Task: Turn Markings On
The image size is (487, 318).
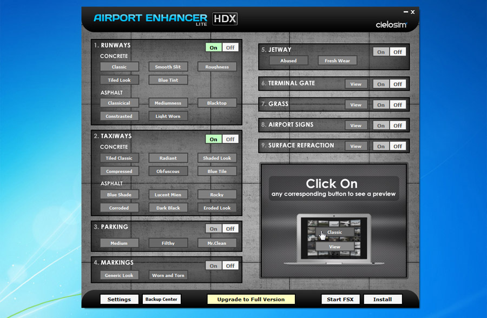Action: point(213,266)
